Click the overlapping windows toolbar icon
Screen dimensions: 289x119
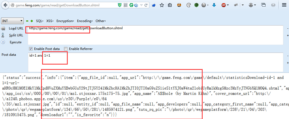264,5
